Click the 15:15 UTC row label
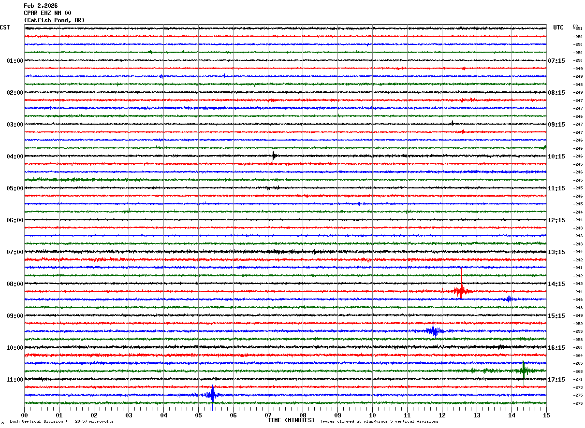Viewport: 585px width, 428px height. (556, 316)
